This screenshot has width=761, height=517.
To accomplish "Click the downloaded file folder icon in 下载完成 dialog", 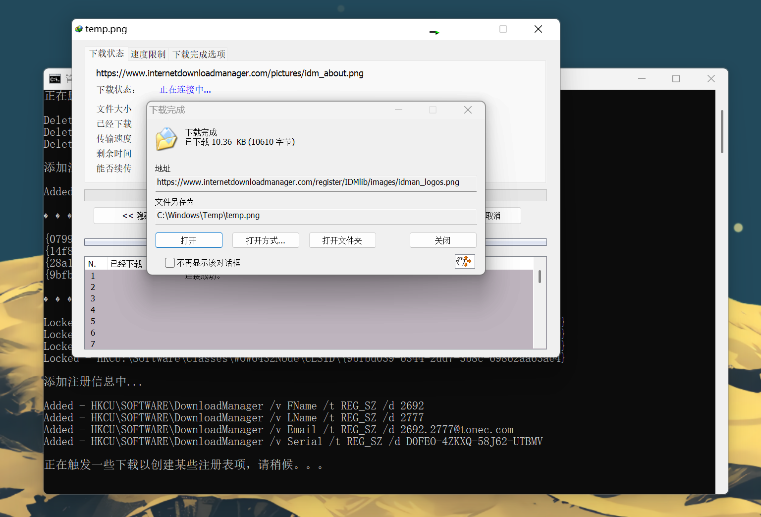I will point(166,139).
